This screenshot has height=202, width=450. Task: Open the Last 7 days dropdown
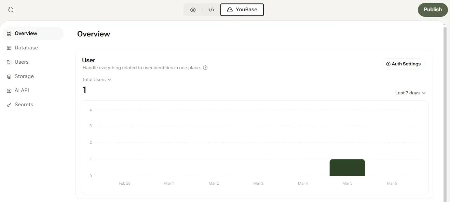click(411, 93)
